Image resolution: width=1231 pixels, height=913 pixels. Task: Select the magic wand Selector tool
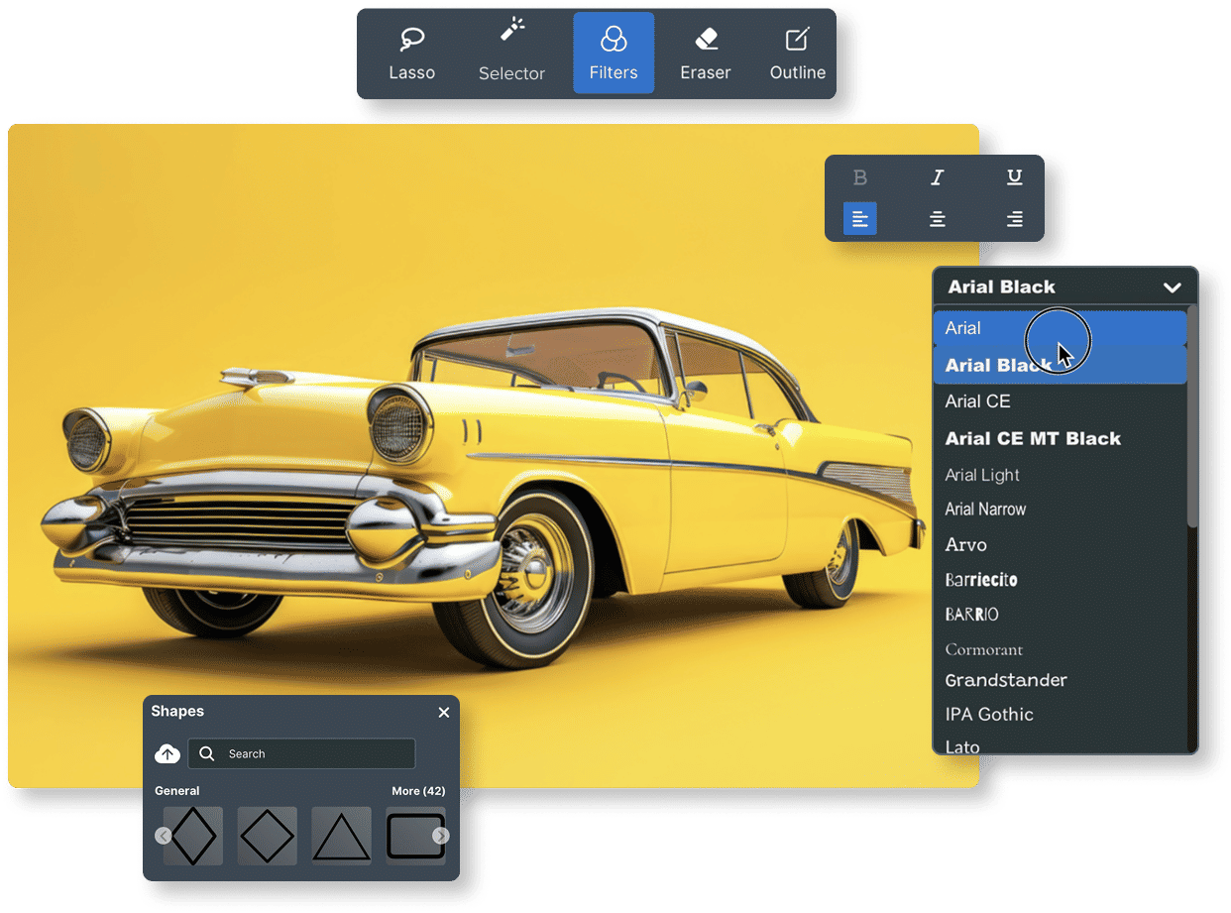tap(511, 54)
